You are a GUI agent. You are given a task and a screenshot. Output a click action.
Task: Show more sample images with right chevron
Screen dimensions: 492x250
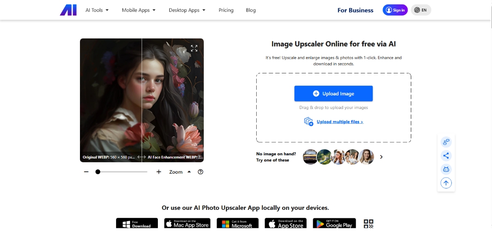381,157
